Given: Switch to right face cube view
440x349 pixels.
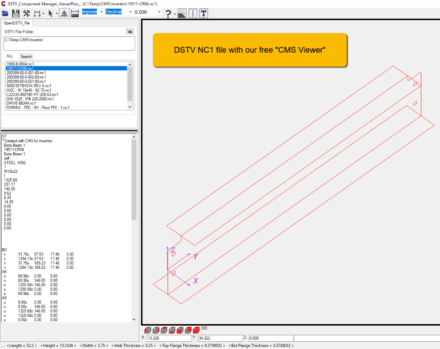Looking at the screenshot, I should tap(156, 330).
